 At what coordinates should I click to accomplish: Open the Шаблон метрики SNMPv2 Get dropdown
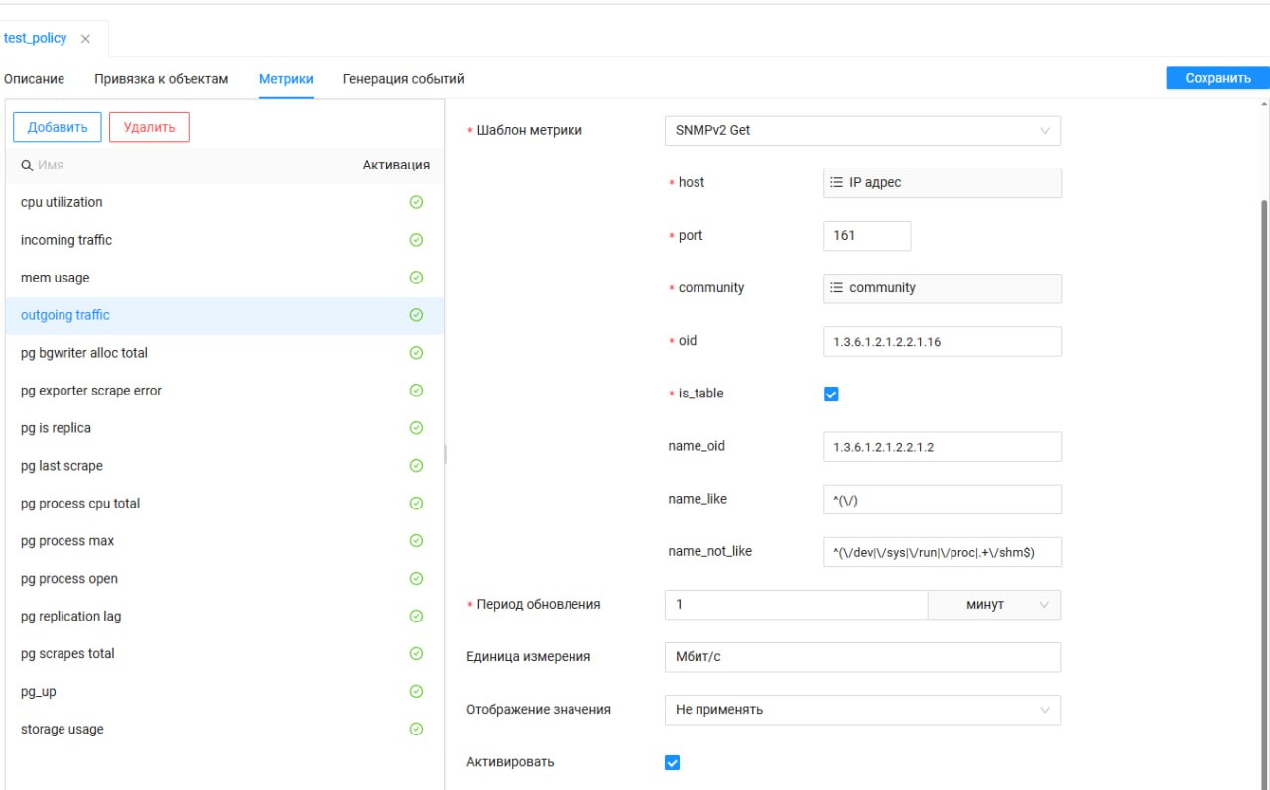click(x=861, y=131)
